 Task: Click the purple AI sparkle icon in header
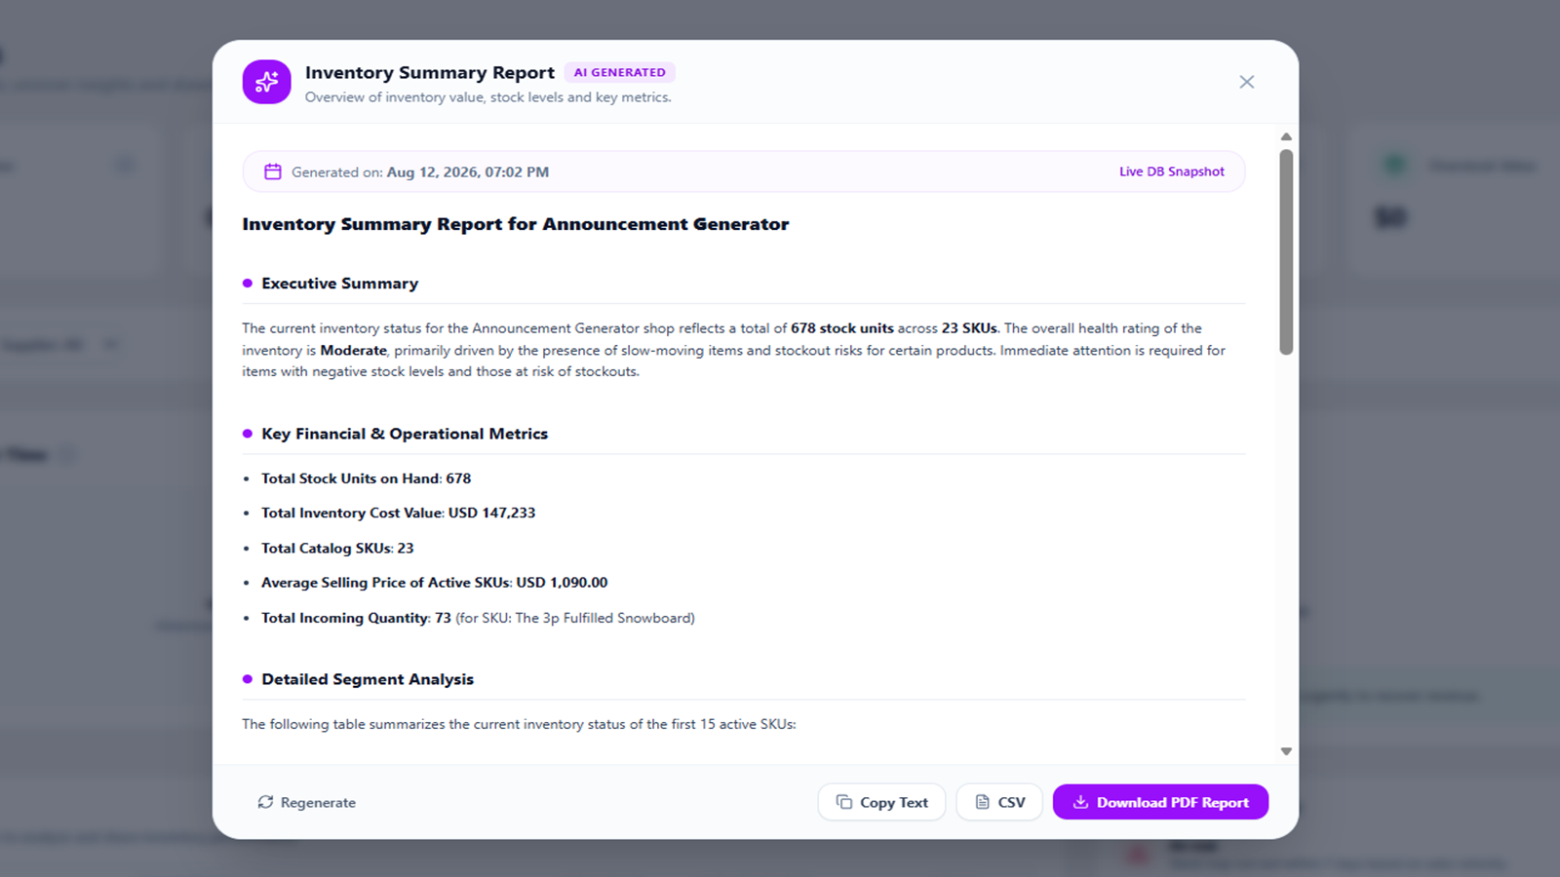(x=266, y=82)
